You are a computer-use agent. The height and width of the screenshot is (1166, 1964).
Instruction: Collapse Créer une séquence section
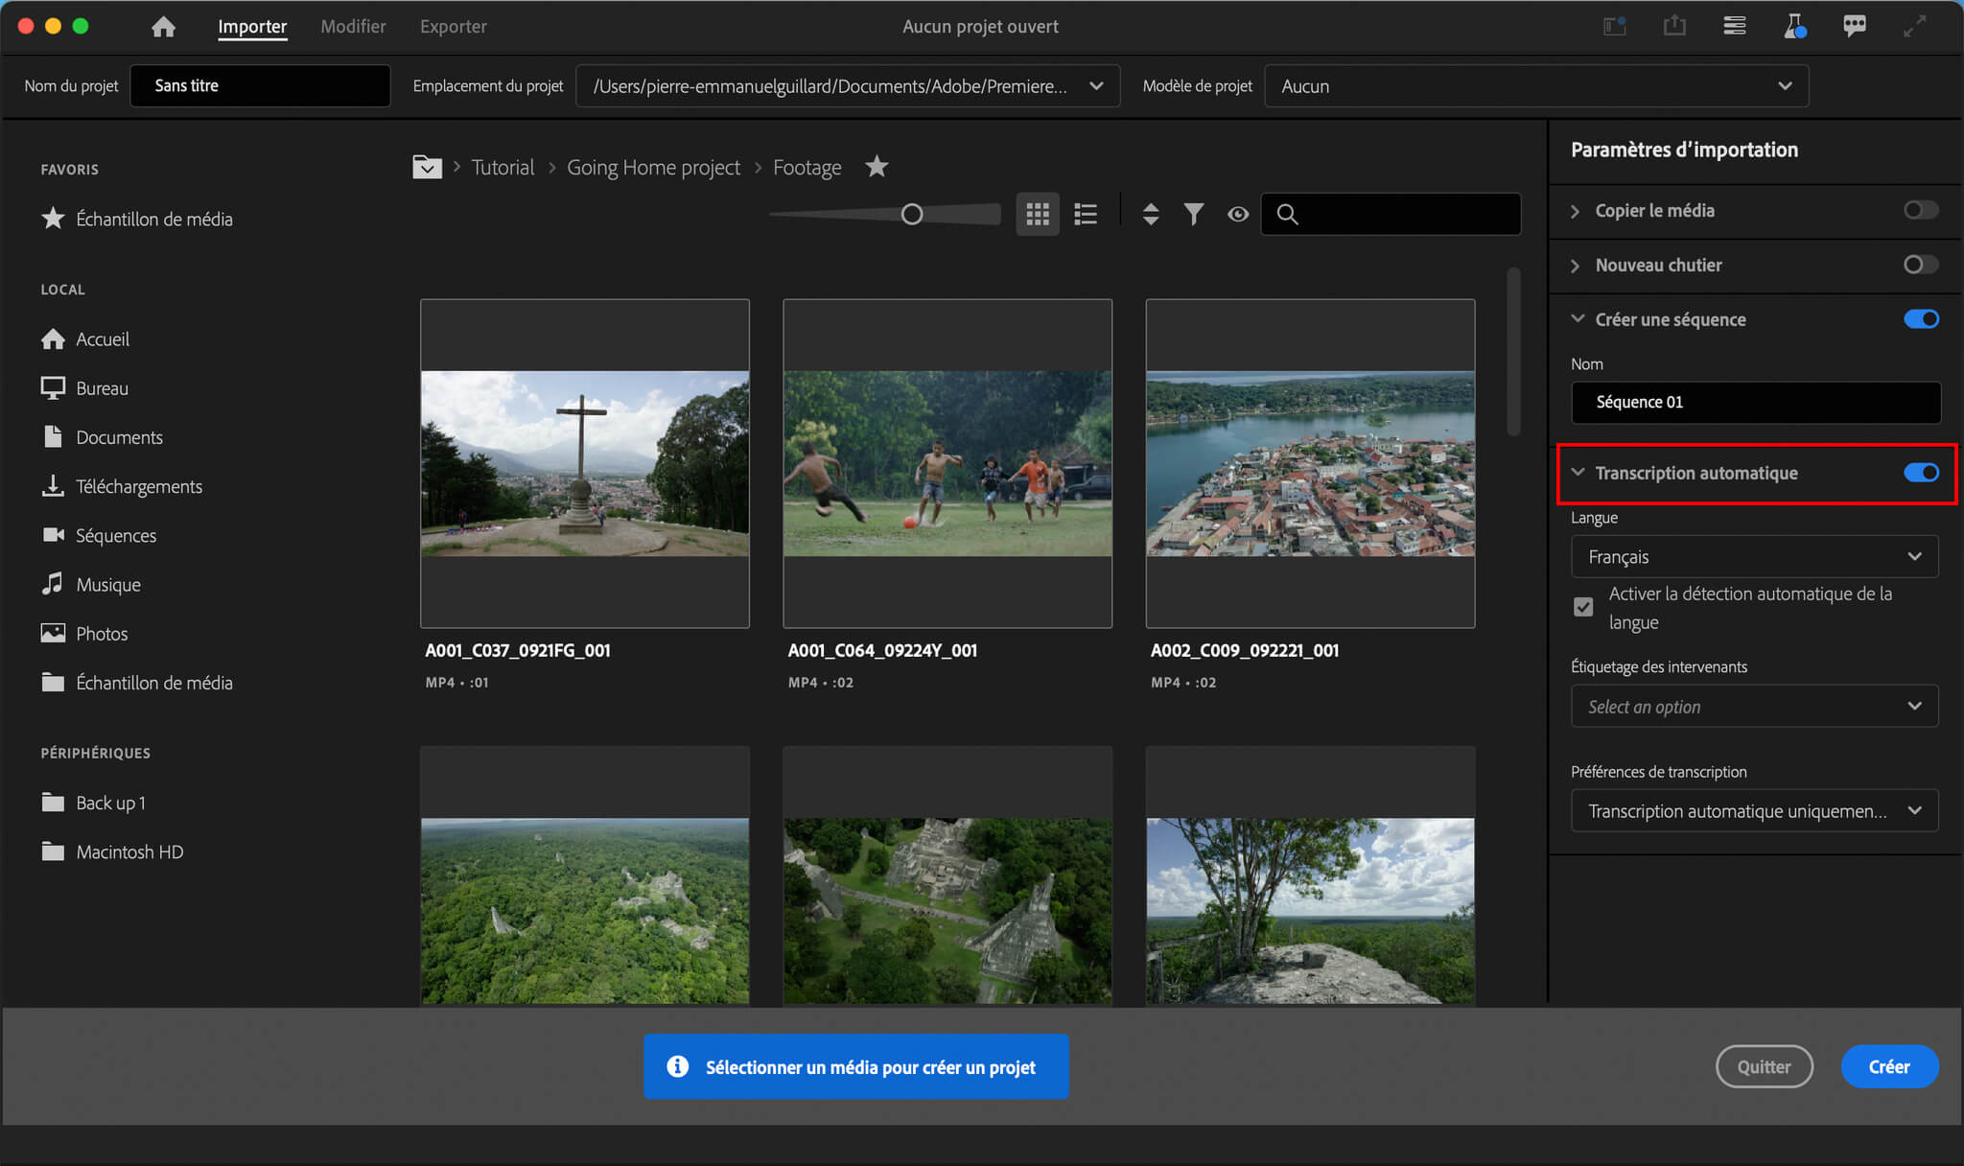point(1577,318)
